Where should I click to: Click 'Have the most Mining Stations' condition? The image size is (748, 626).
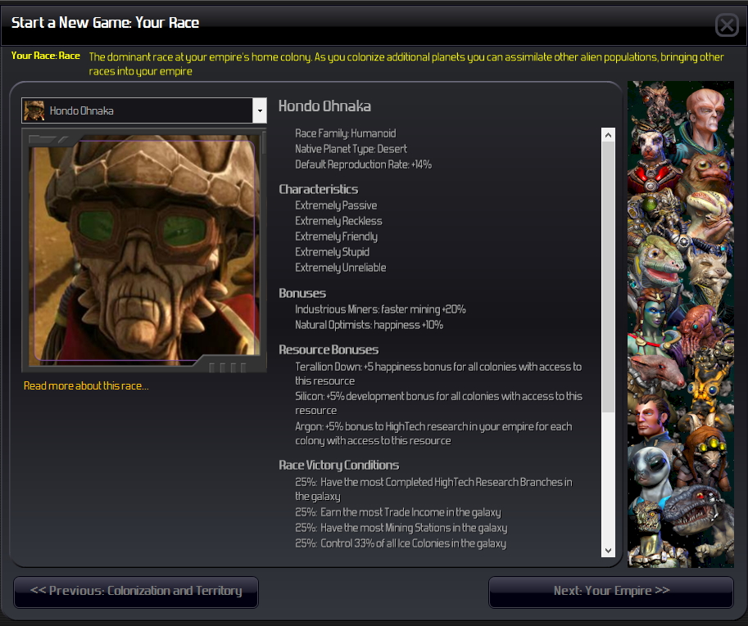pyautogui.click(x=401, y=528)
